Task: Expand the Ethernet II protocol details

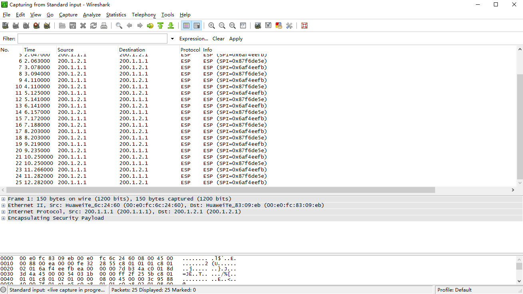Action: coord(3,205)
